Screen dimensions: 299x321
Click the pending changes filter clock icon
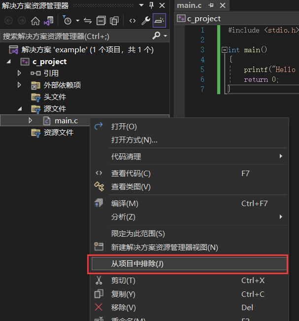point(67,21)
